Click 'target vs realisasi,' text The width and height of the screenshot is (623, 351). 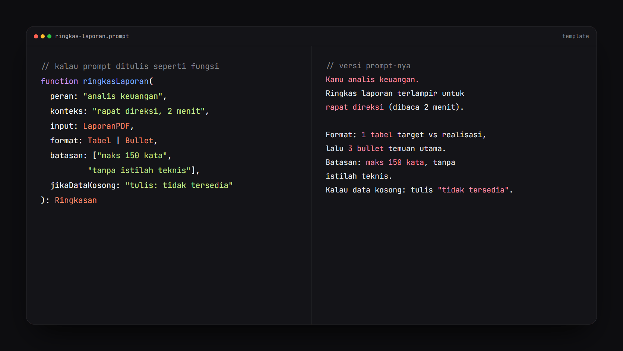pos(442,135)
